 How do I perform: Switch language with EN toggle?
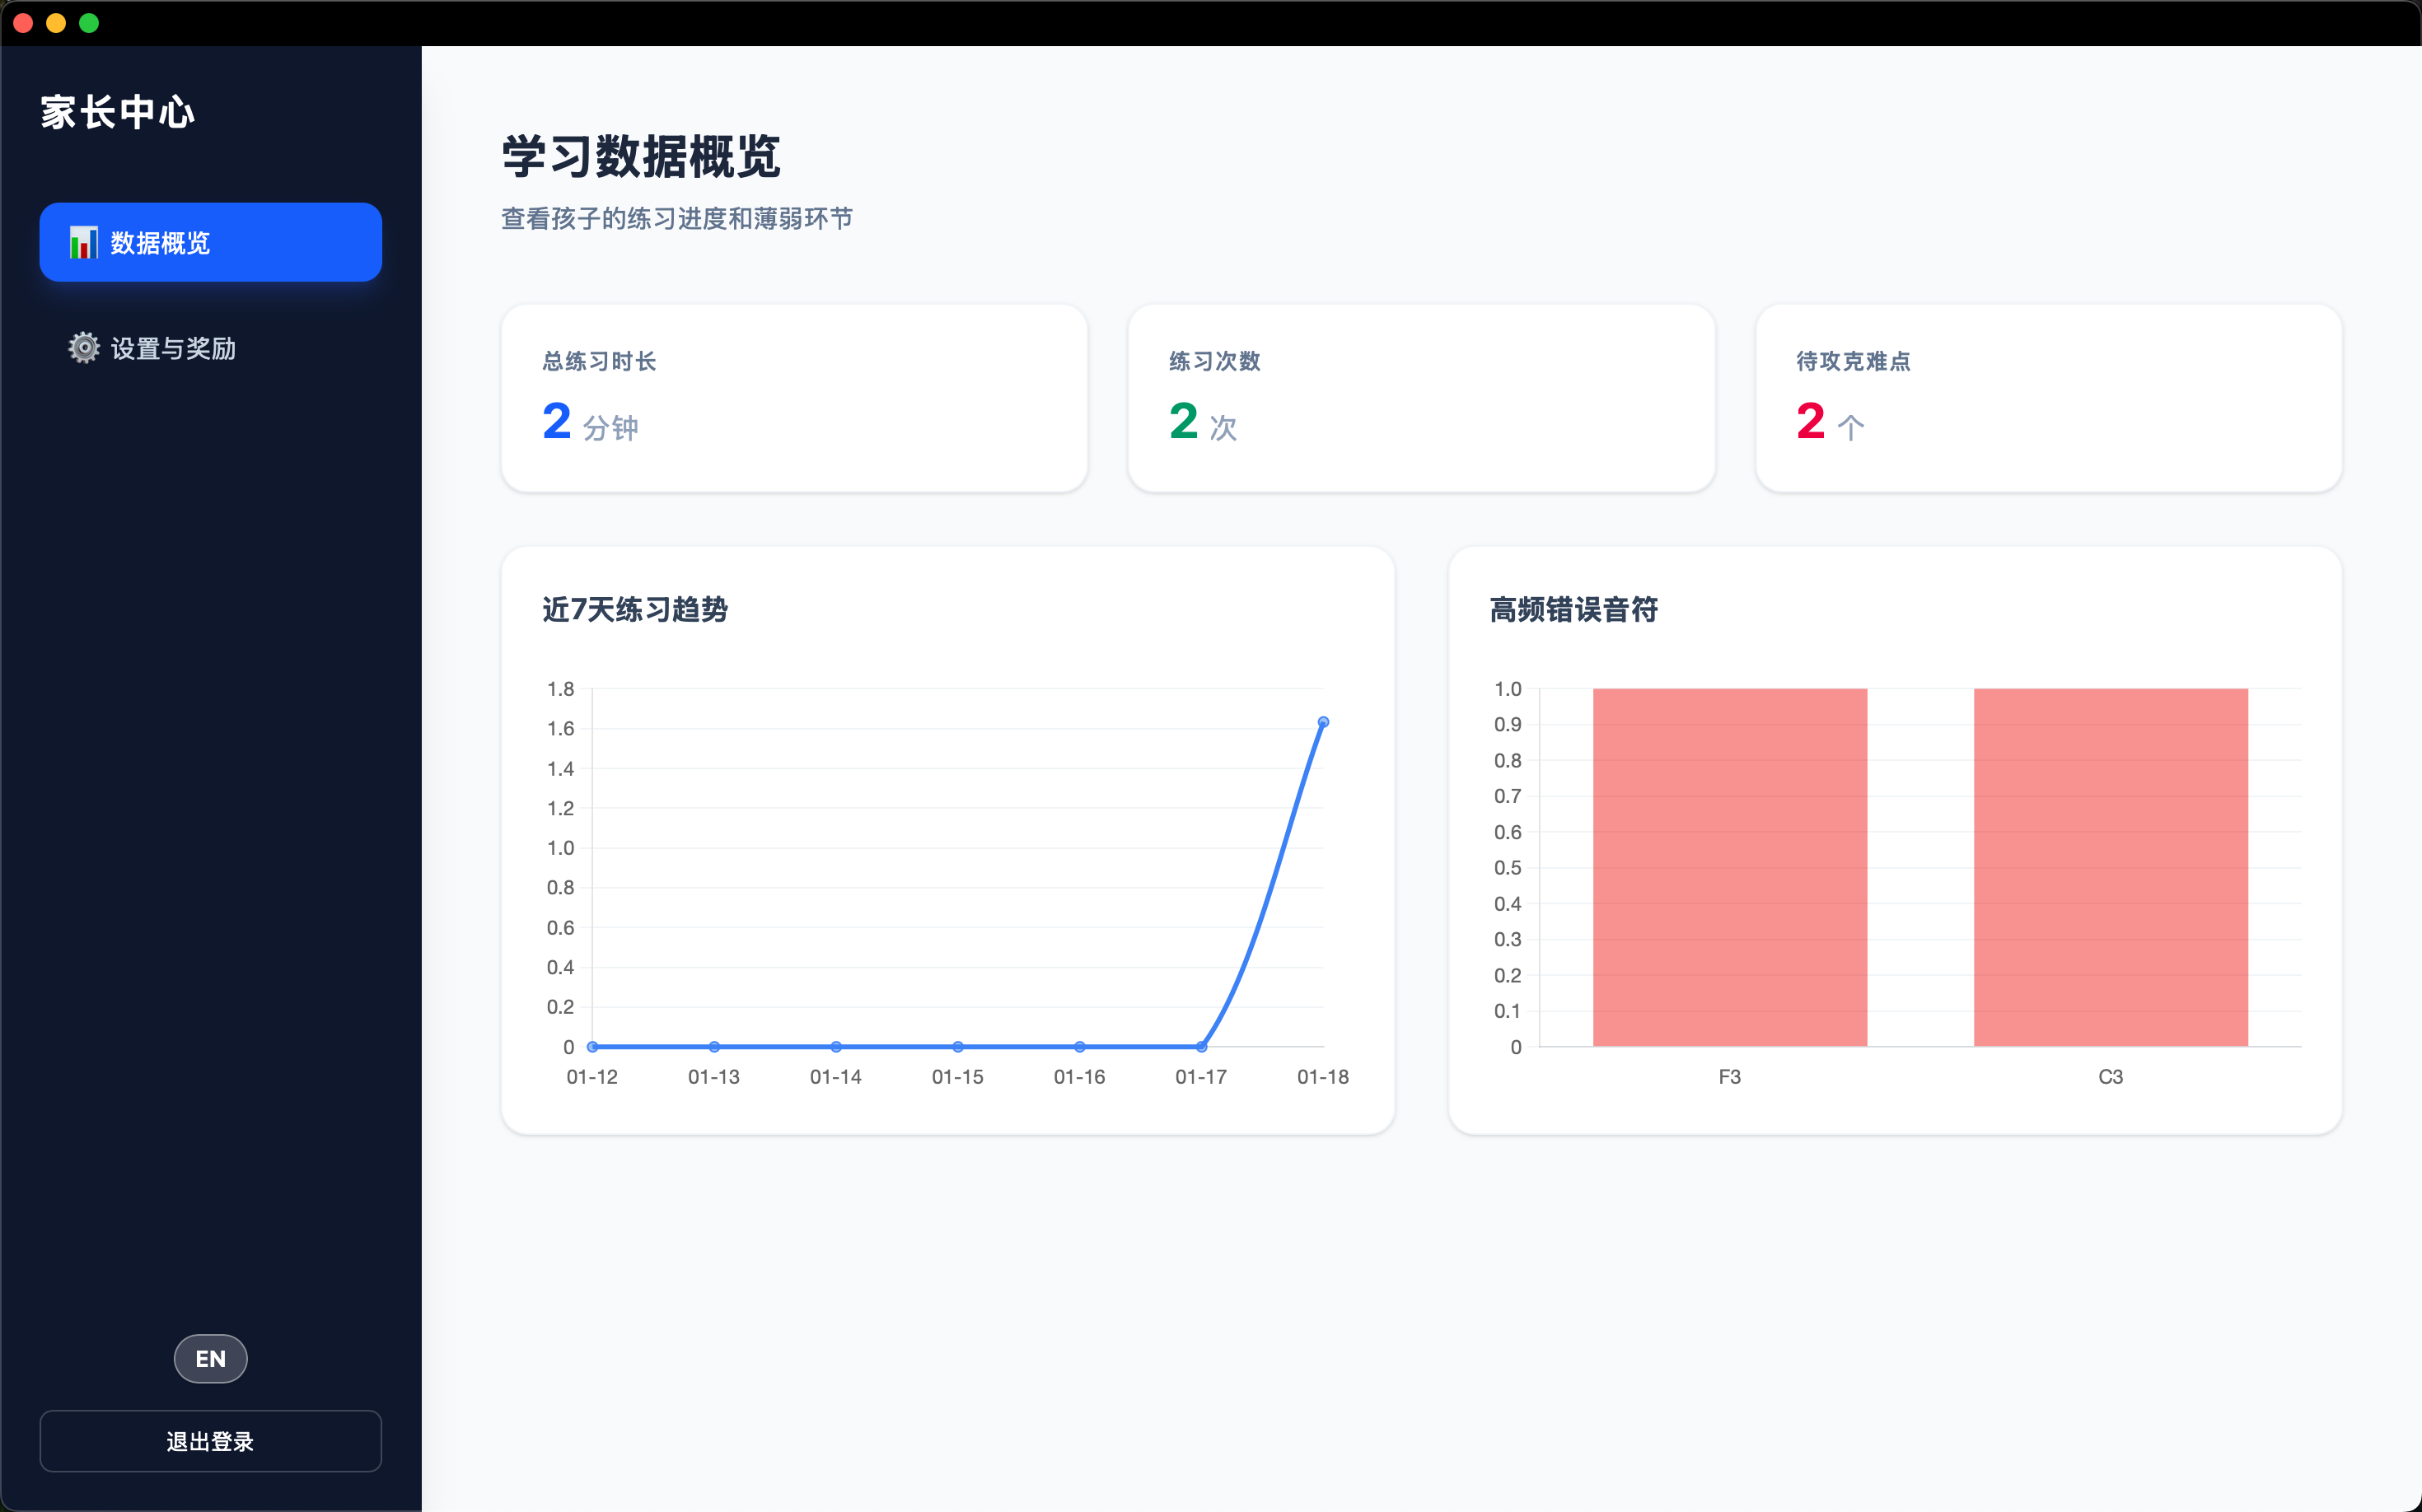(210, 1358)
